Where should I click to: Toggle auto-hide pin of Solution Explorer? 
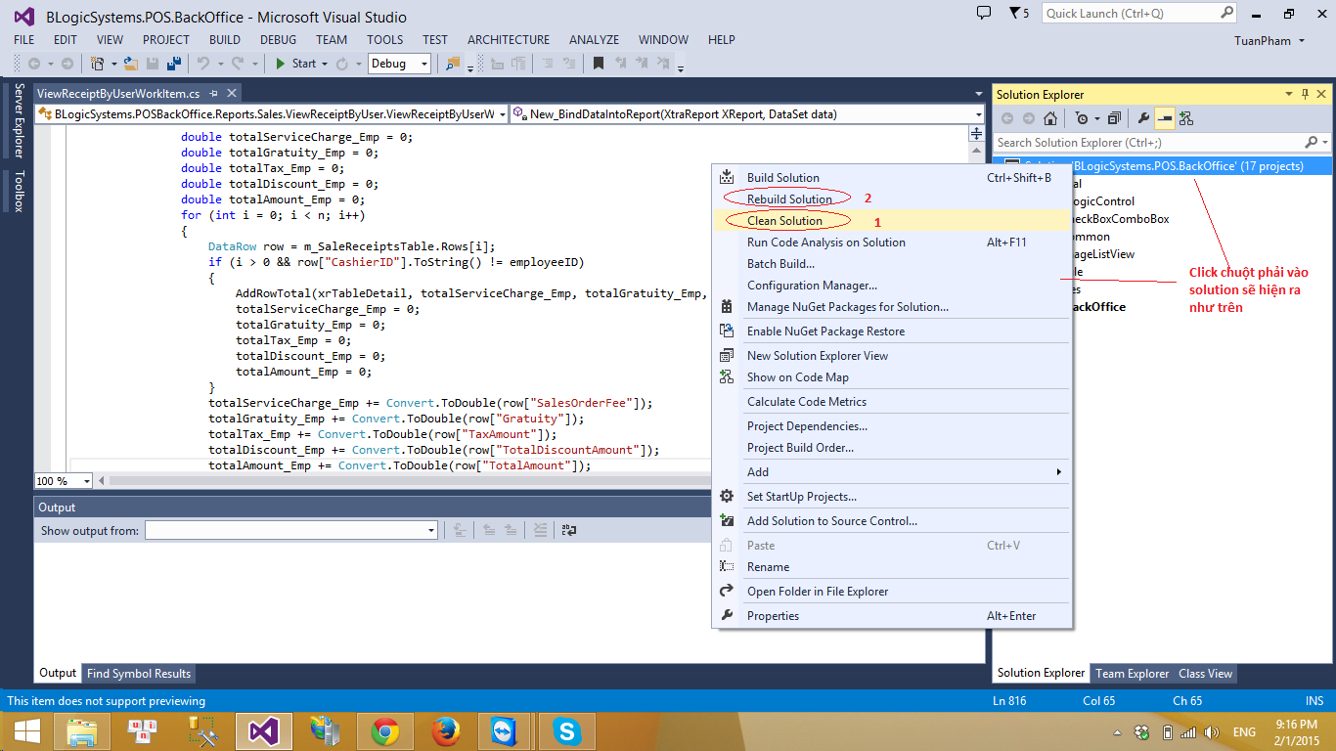pos(1305,94)
